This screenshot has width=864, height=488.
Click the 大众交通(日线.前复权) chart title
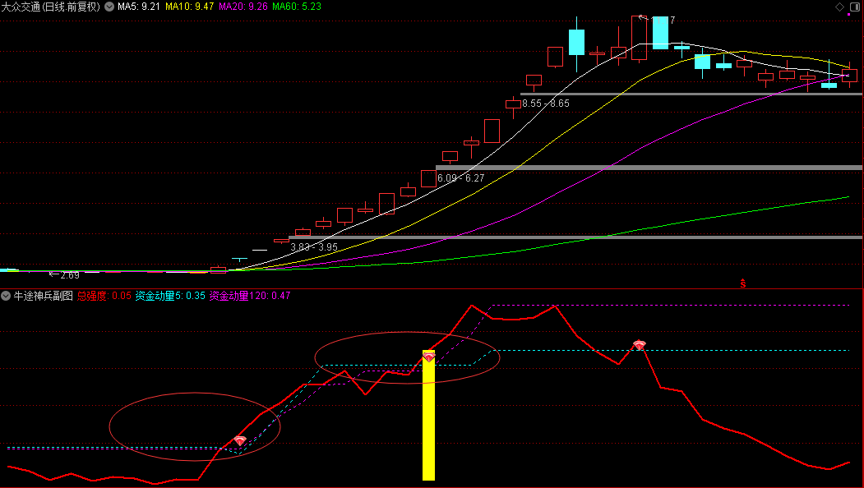coord(51,7)
